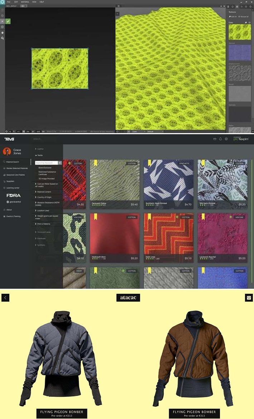Open Suppliers in sidebar
Image resolution: width=254 pixels, height=419 pixels.
(x=9, y=181)
